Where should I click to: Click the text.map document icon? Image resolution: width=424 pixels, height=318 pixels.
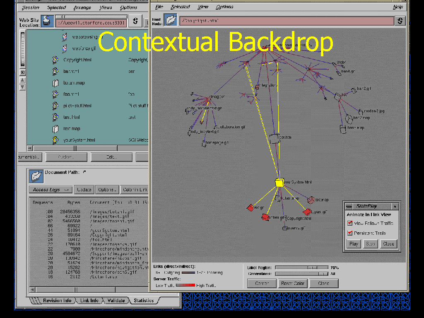click(x=55, y=129)
